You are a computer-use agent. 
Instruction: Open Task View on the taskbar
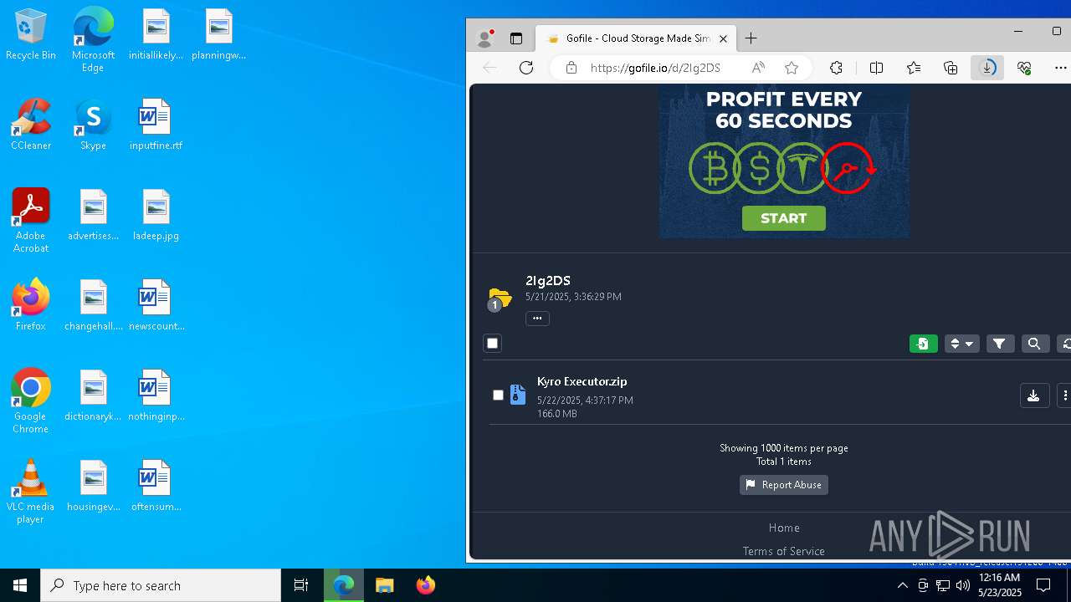tap(301, 585)
